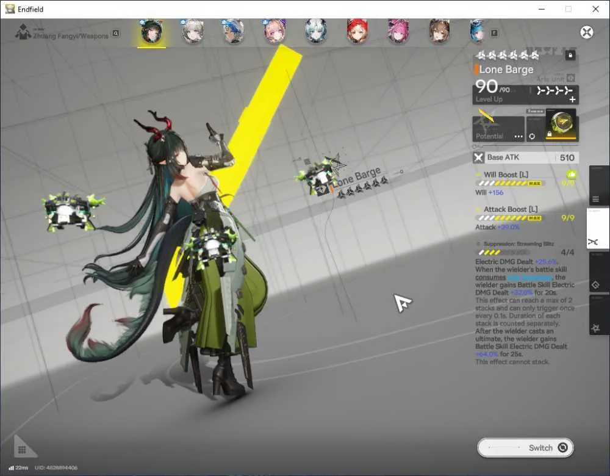610x476 pixels.
Task: Select the pink-haired operator portrait
Action: (x=398, y=32)
